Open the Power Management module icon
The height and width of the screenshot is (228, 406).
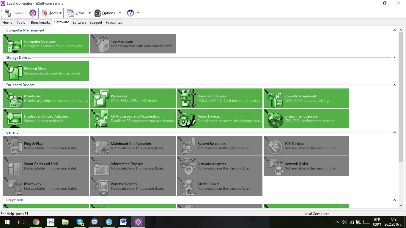[274, 98]
